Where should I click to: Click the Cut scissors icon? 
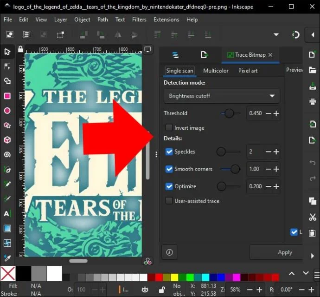point(312,217)
